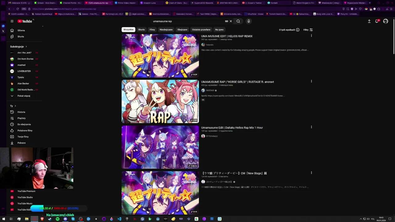Open the holyvailx channel name

[210, 45]
